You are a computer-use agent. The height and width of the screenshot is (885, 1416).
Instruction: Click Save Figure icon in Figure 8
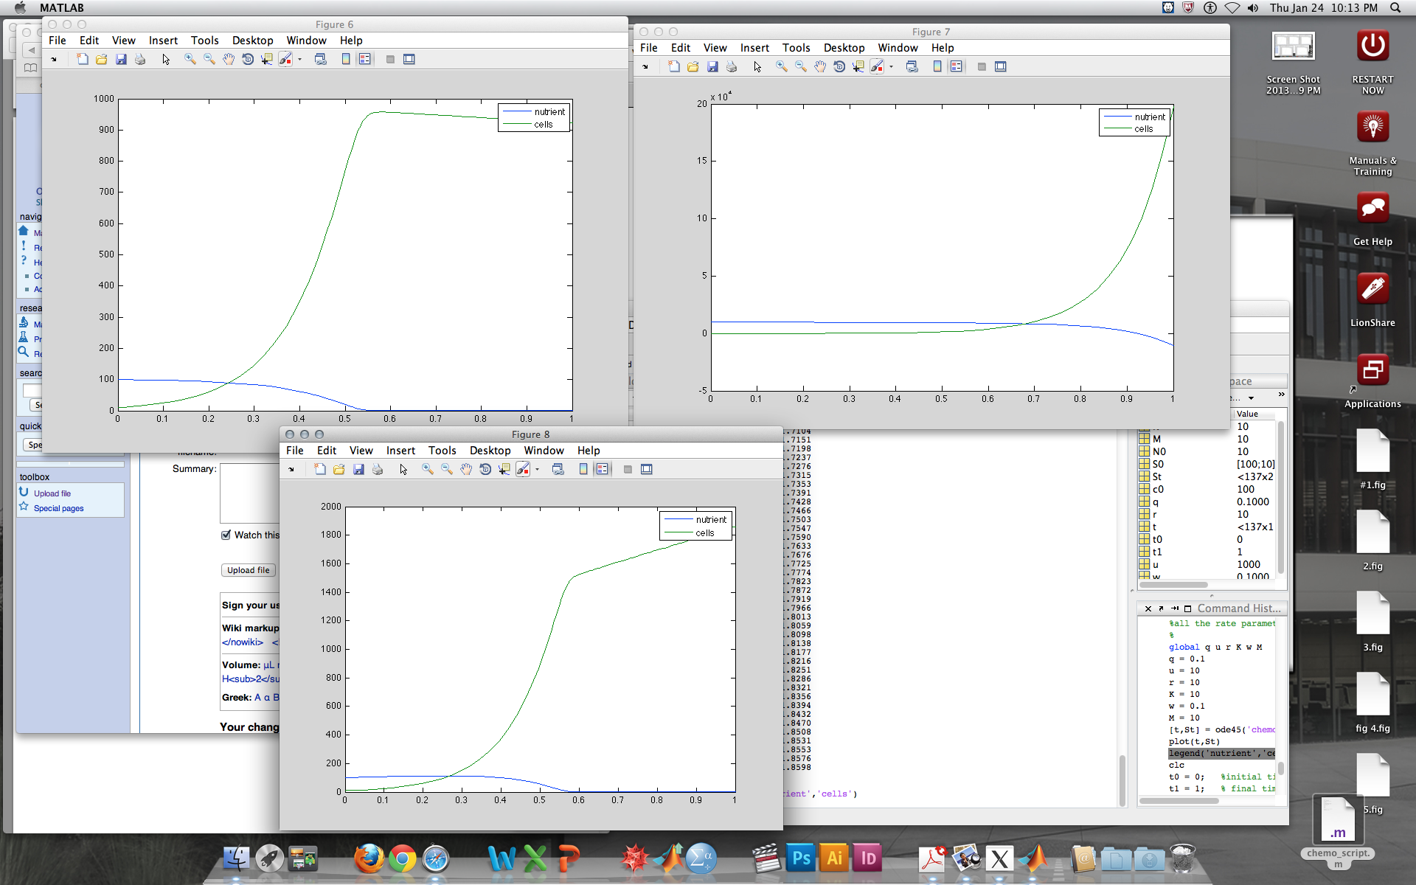(358, 469)
